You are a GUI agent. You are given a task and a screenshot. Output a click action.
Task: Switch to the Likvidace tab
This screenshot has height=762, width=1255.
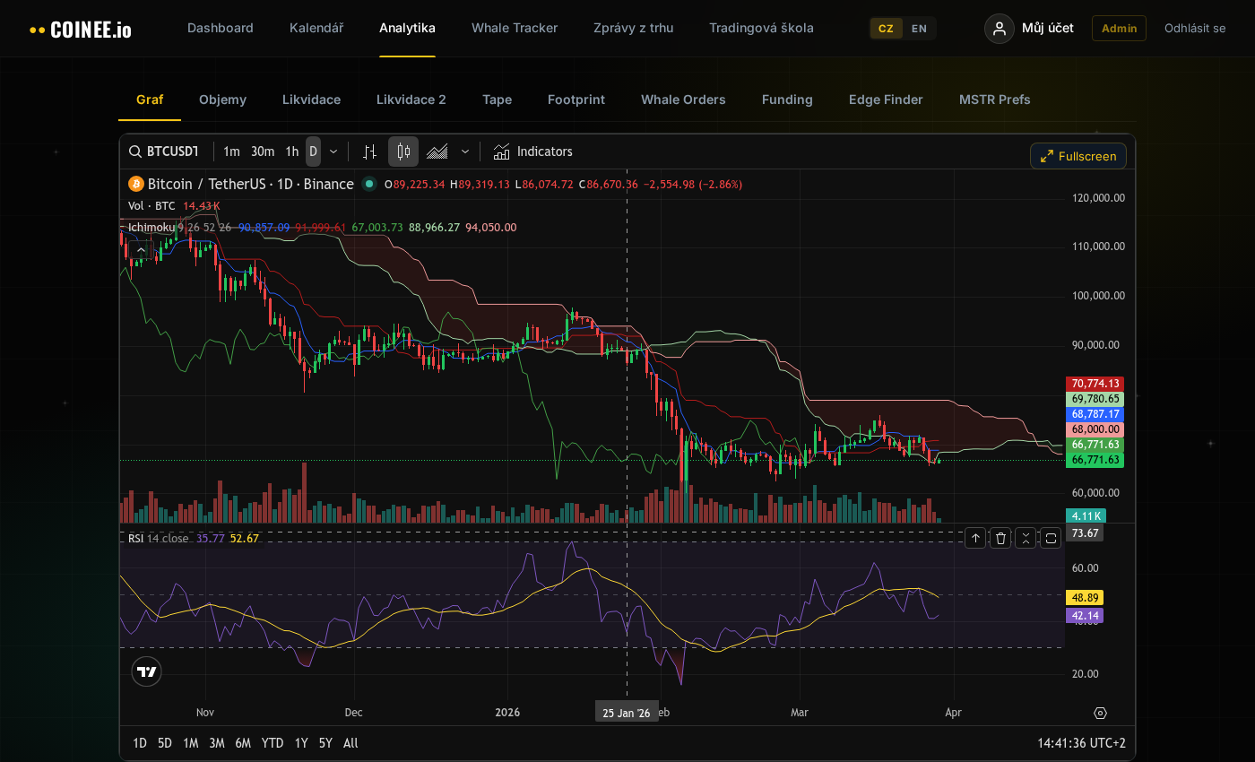point(311,100)
